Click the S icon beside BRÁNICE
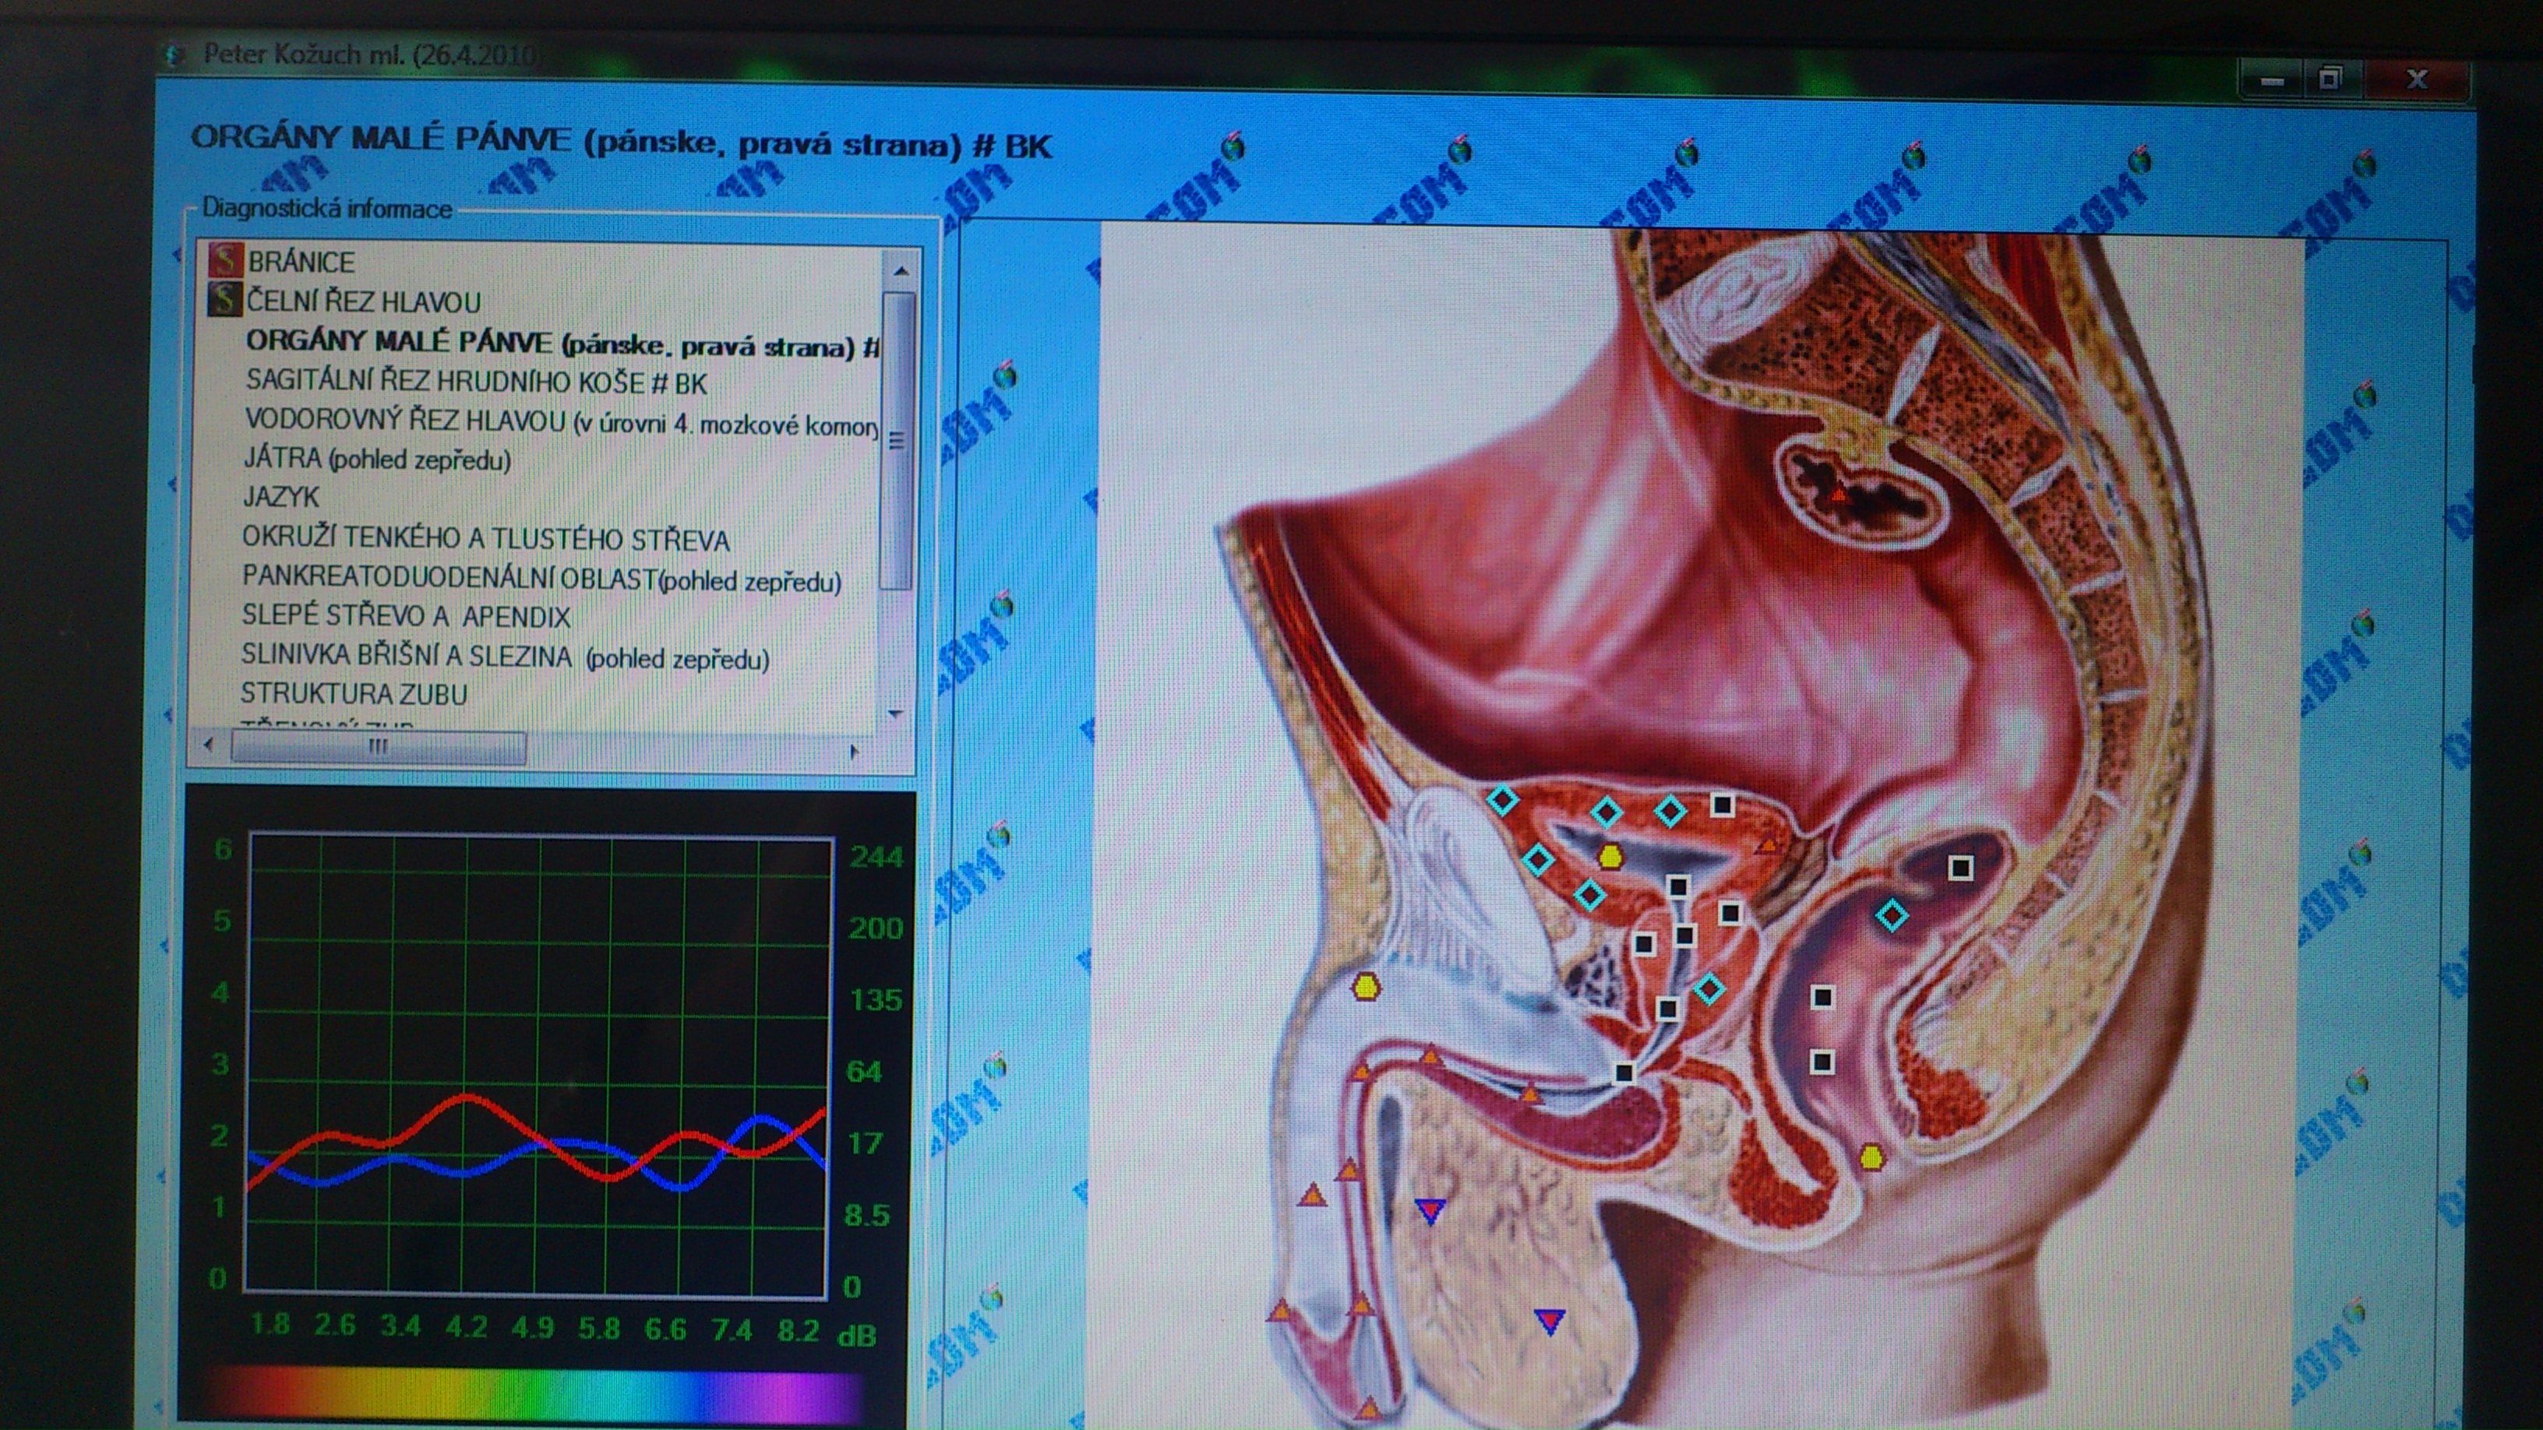 click(225, 259)
